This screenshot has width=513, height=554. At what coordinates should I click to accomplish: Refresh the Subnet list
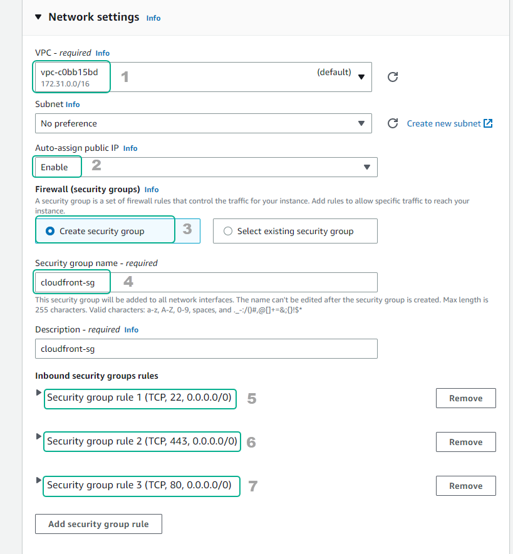point(392,123)
